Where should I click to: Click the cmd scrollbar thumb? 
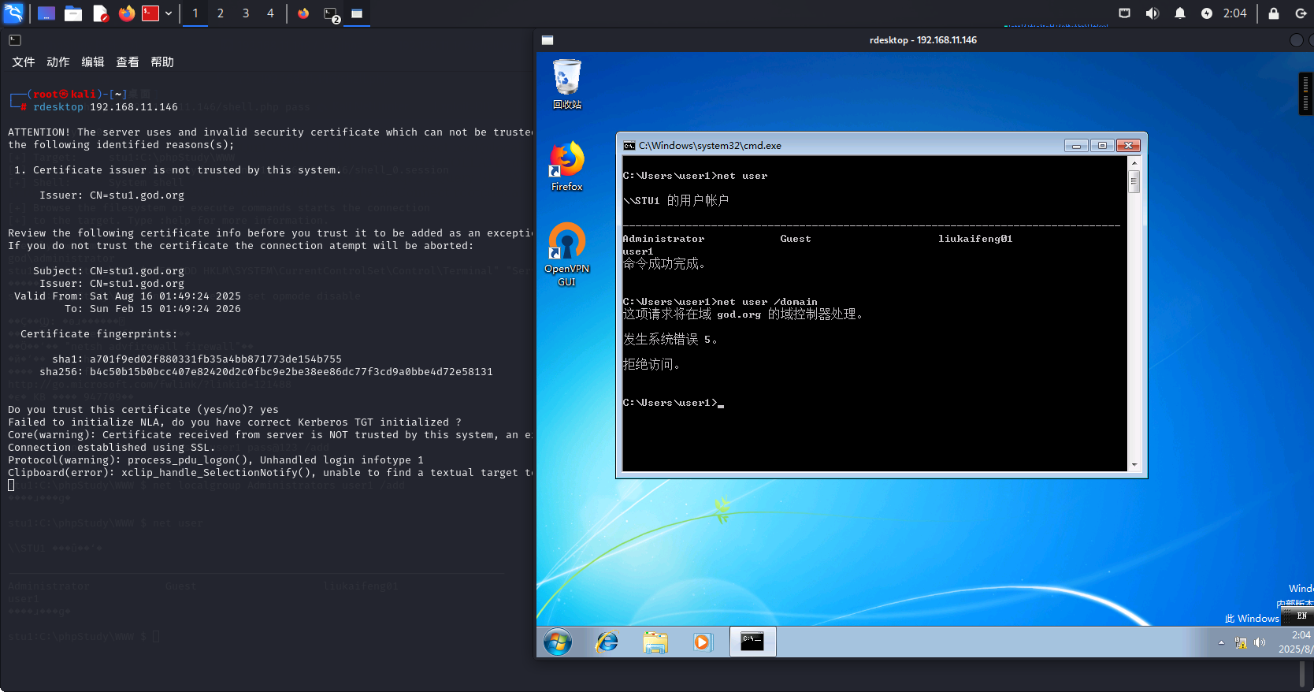pos(1134,181)
